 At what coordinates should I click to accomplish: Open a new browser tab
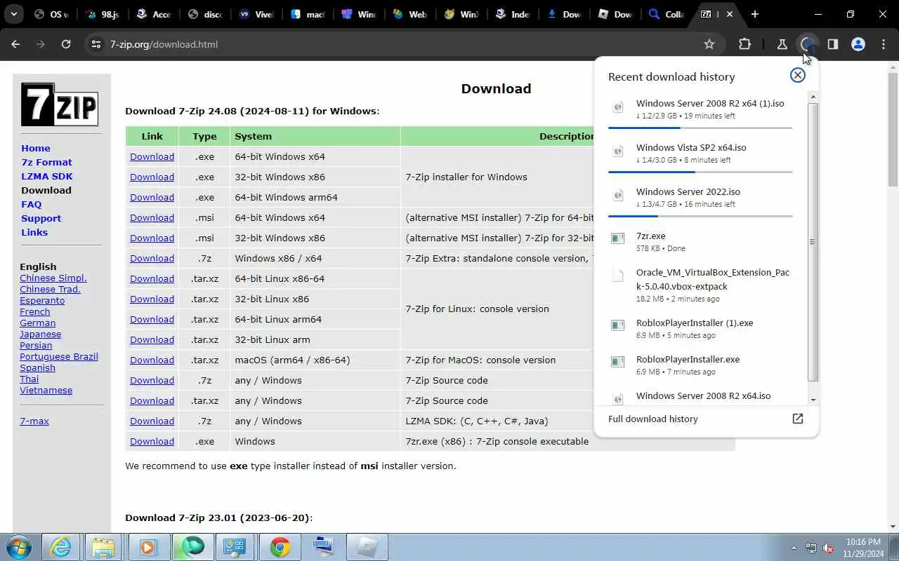tap(755, 14)
